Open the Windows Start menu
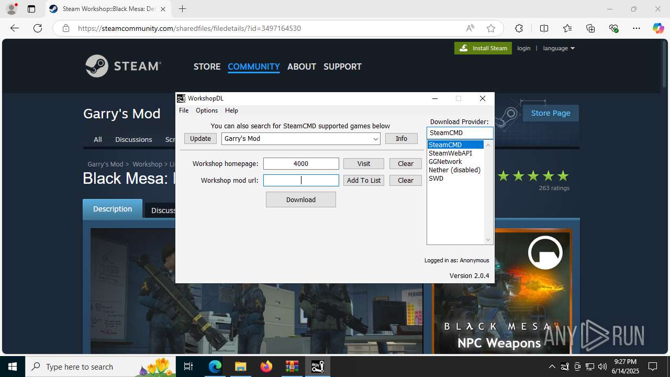Screen dimensions: 670x377 [x=13, y=367]
